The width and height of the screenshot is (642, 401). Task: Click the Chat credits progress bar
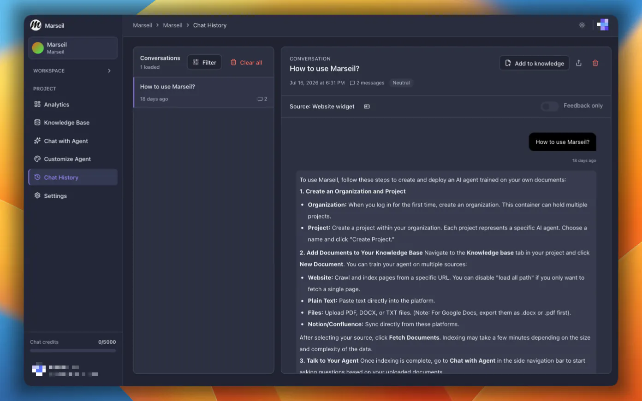coord(73,351)
